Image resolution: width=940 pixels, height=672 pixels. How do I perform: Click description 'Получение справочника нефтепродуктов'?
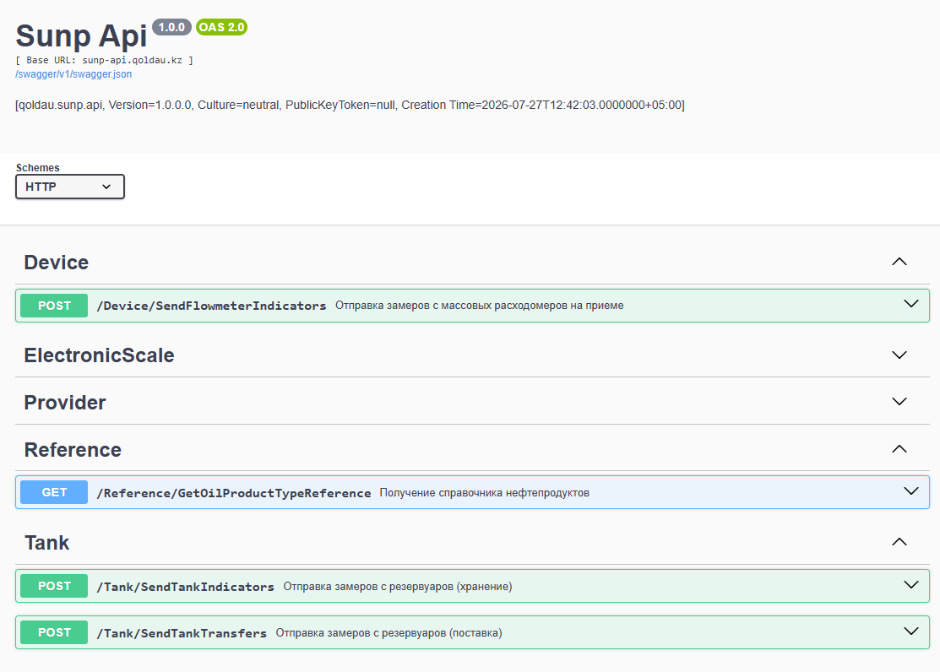(485, 493)
